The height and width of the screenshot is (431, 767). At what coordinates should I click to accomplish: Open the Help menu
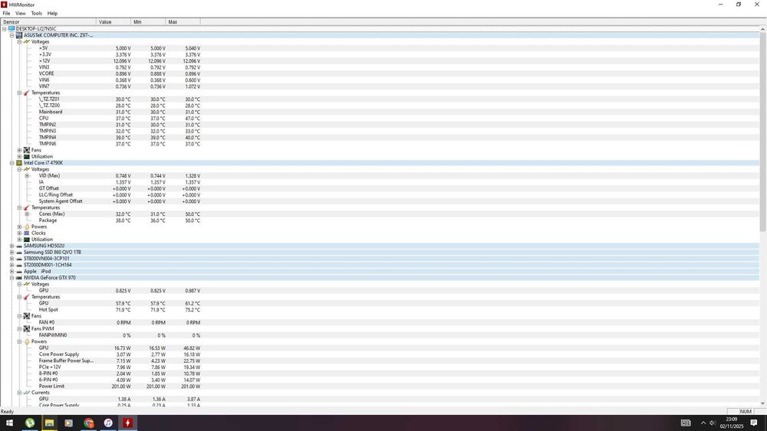click(52, 13)
